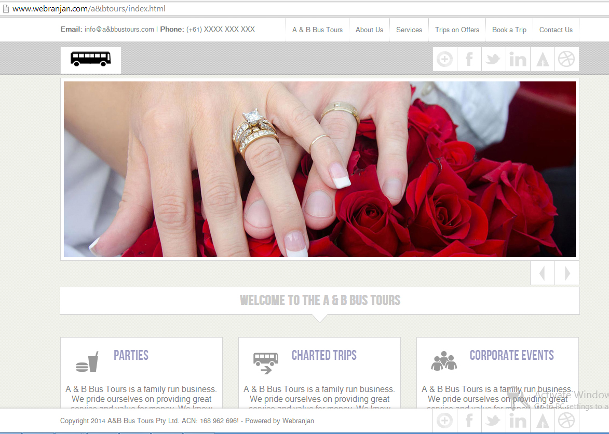This screenshot has width=609, height=434.
Task: Open the A & B Bus Tours menu item
Action: pyautogui.click(x=317, y=30)
